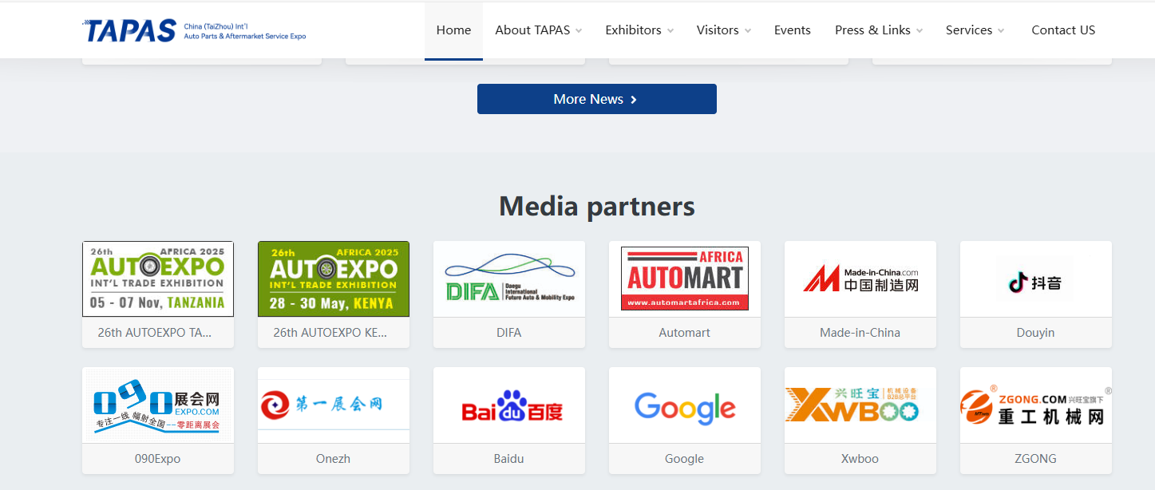Click the Media partners heading
The width and height of the screenshot is (1155, 490).
597,207
